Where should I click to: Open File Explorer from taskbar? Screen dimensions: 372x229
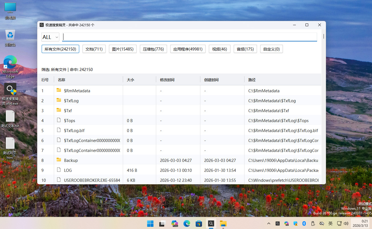point(223,223)
